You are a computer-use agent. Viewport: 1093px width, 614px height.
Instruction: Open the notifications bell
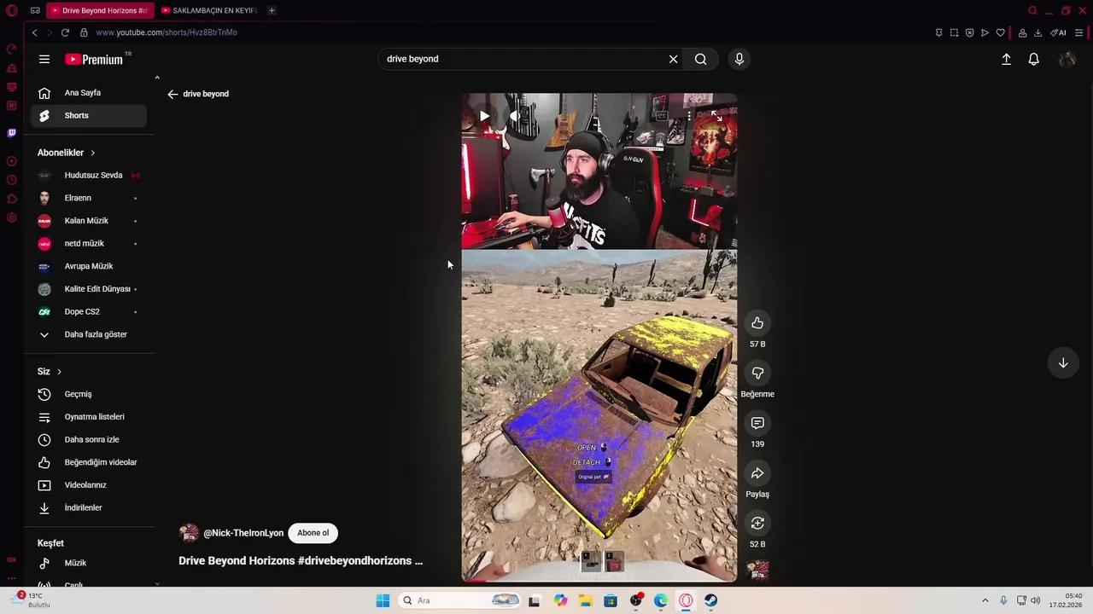coord(1033,59)
